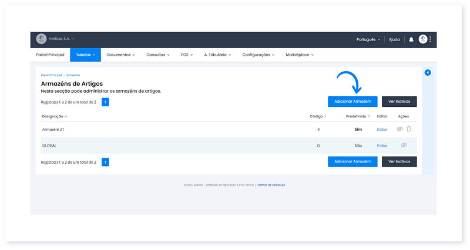Screen dimensions: 470x250
Task: Click the Veritas company logo icon
Action: (x=41, y=39)
